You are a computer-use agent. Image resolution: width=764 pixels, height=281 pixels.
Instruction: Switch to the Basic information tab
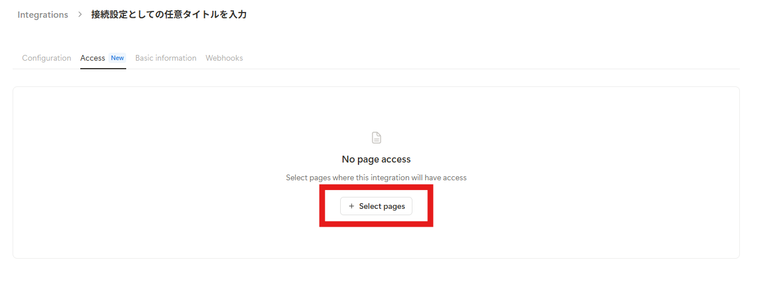tap(166, 58)
